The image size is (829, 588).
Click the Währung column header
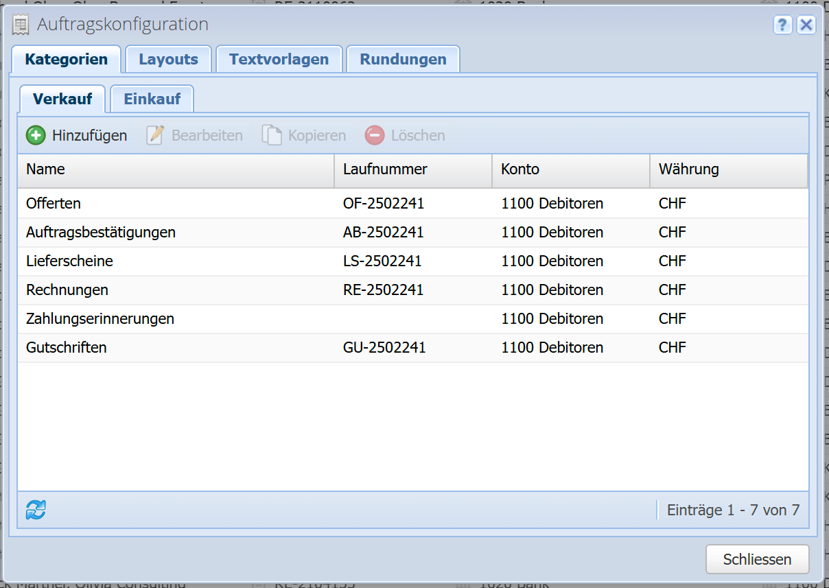[728, 169]
